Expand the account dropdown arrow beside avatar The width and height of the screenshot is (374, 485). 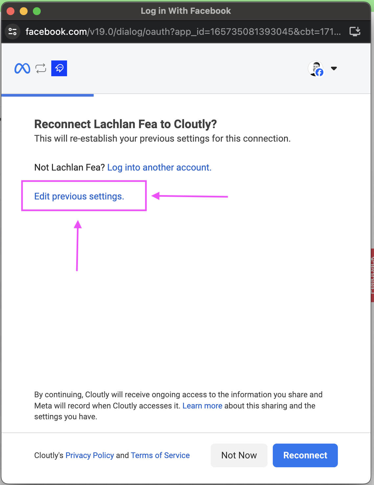tap(334, 68)
